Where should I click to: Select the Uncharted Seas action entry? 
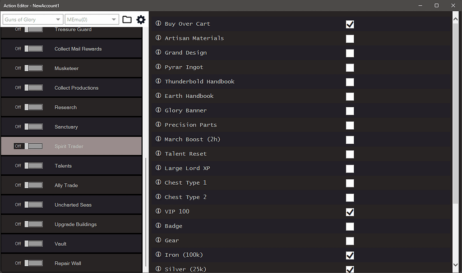pos(72,205)
